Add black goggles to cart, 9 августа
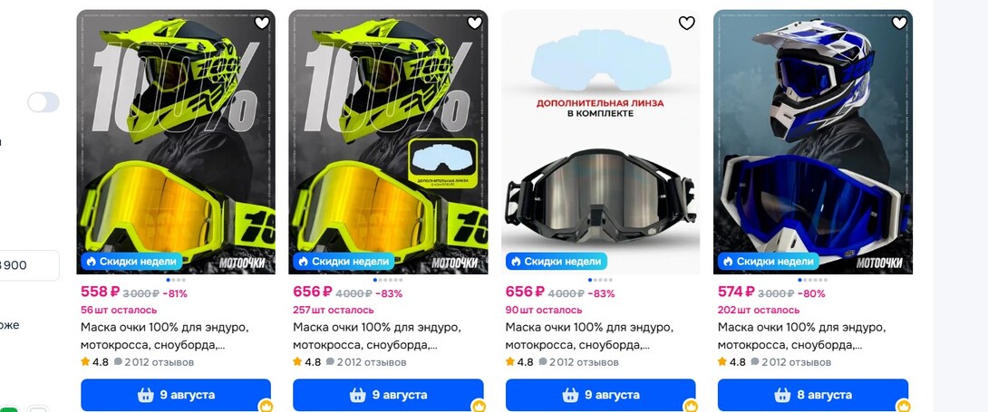988x412 pixels. click(x=600, y=395)
